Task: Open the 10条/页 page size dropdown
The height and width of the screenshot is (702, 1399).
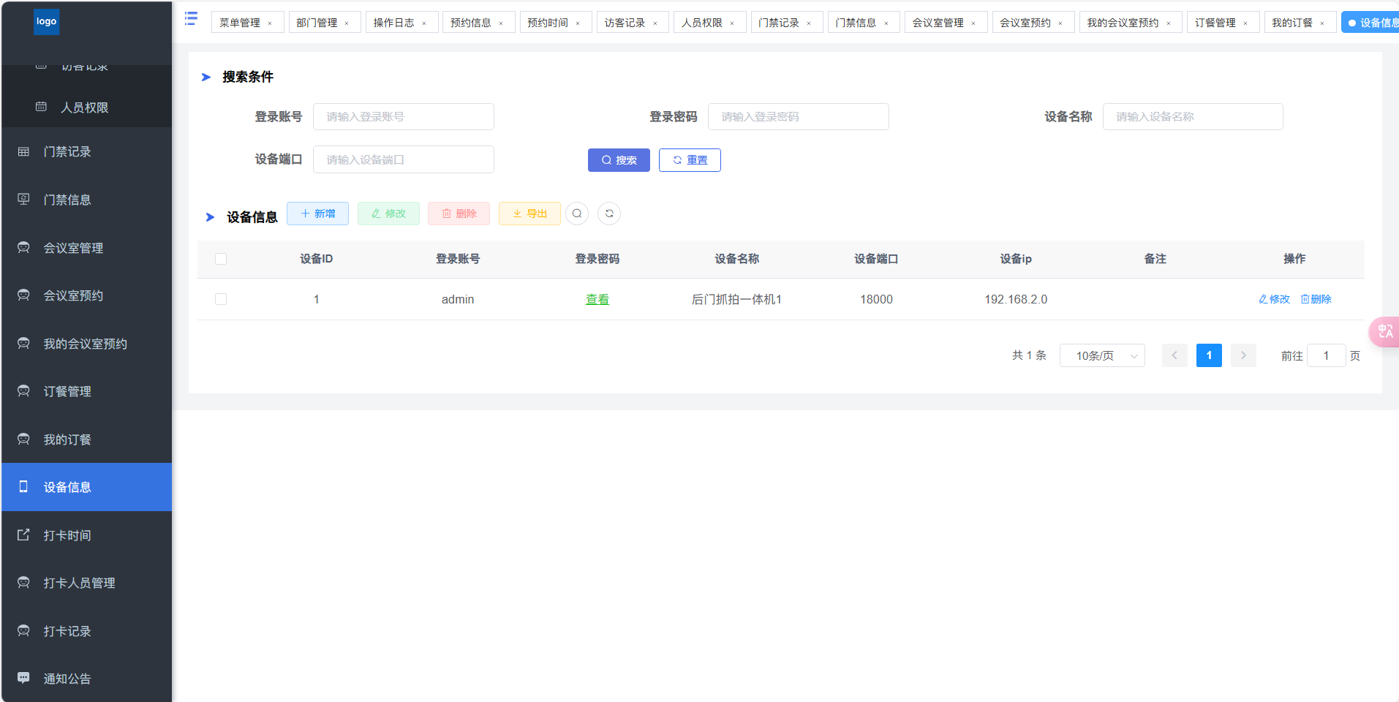Action: tap(1102, 355)
